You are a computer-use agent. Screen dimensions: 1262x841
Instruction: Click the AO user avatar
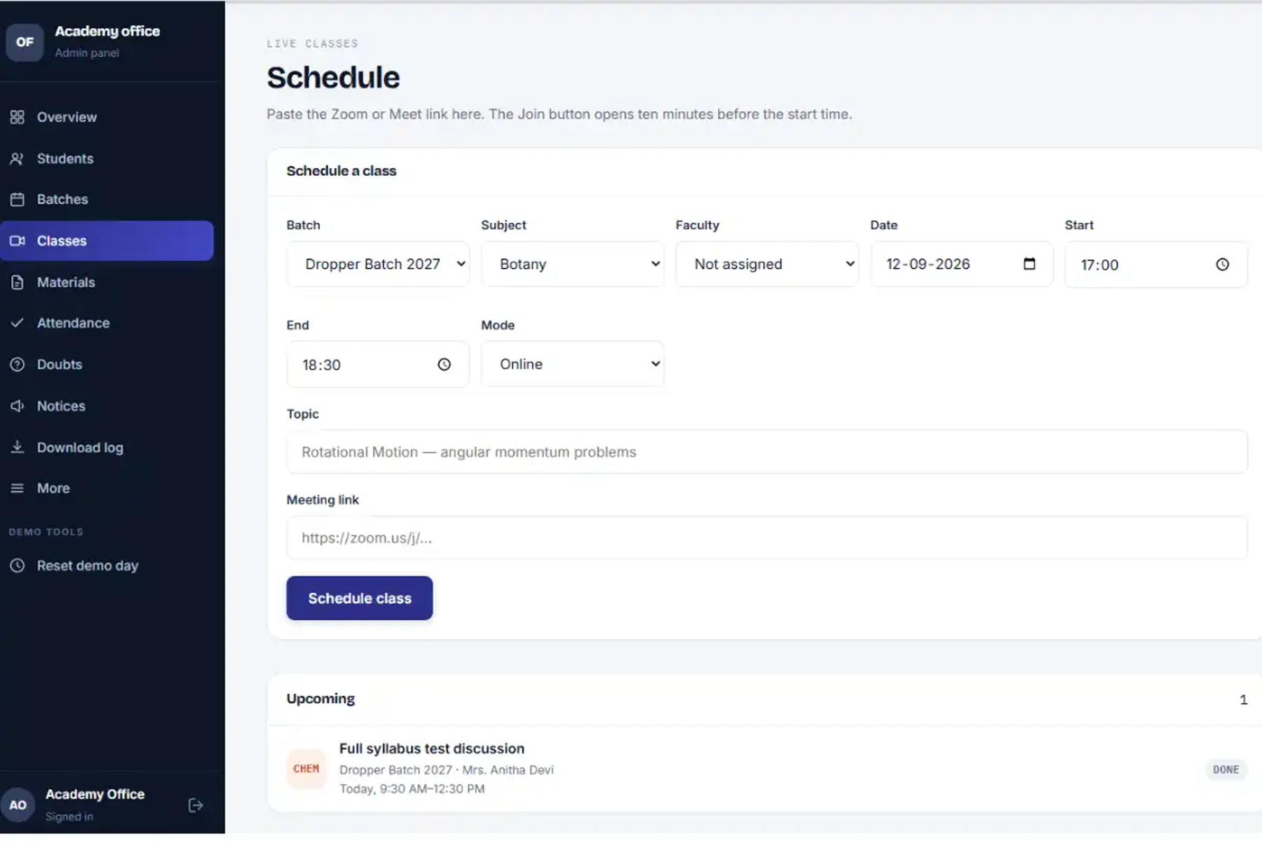[x=18, y=805]
